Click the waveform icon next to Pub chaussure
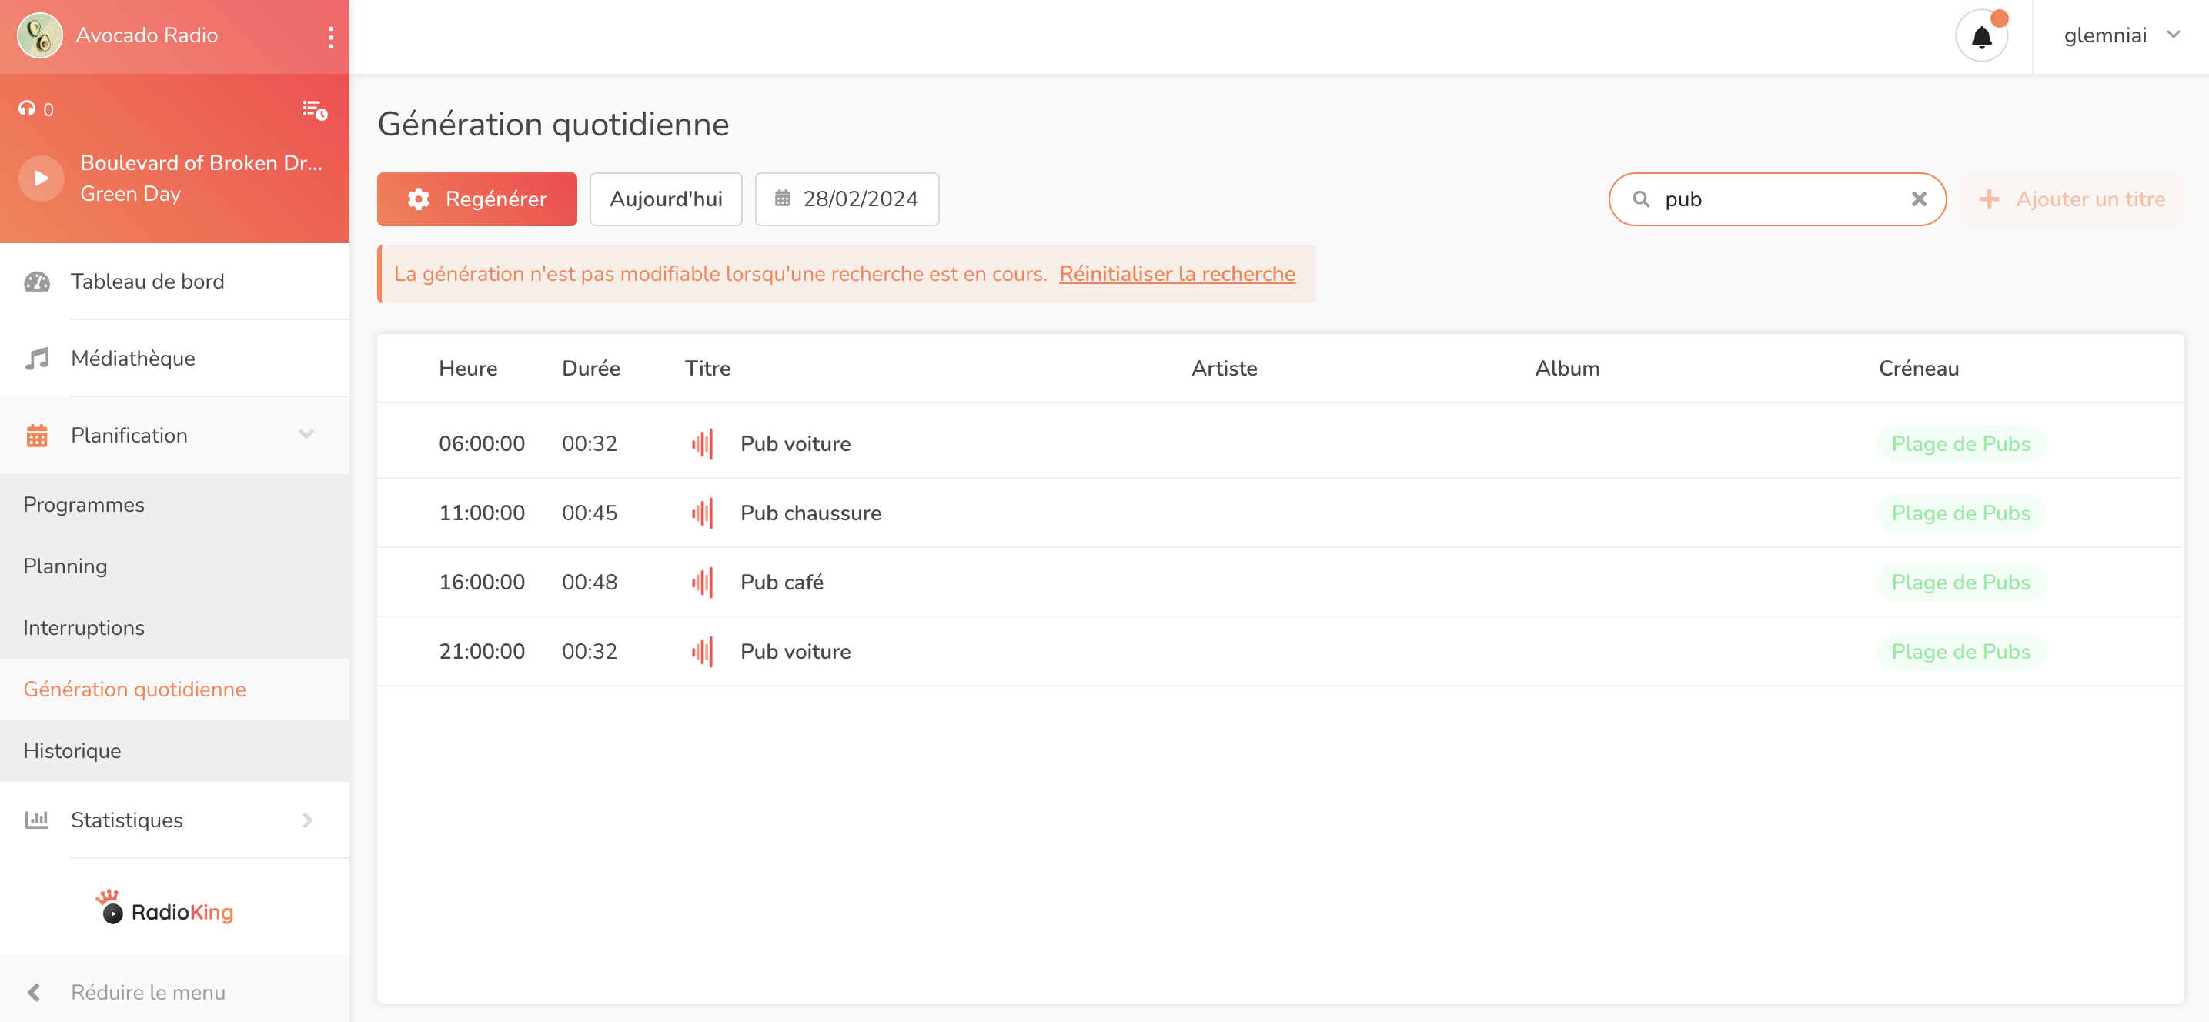The image size is (2209, 1022). point(701,513)
